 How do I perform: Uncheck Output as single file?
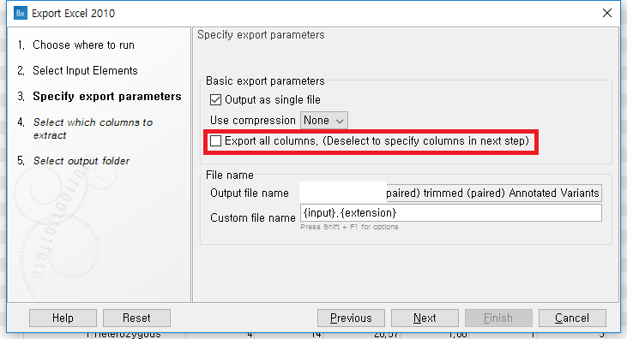(215, 99)
